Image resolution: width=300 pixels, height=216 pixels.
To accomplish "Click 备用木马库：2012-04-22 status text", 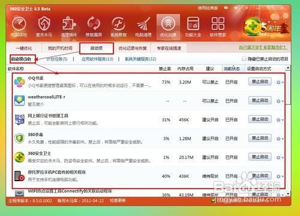I will [80, 200].
